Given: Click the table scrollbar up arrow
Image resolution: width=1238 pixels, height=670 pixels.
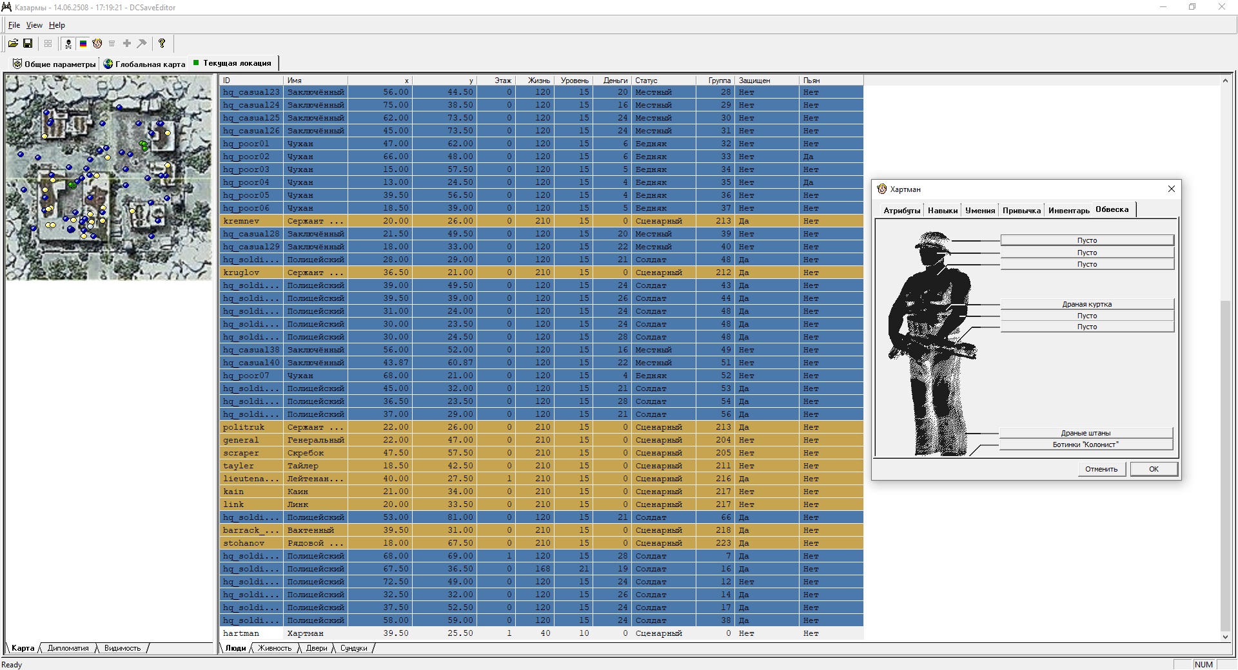Looking at the screenshot, I should 1226,81.
